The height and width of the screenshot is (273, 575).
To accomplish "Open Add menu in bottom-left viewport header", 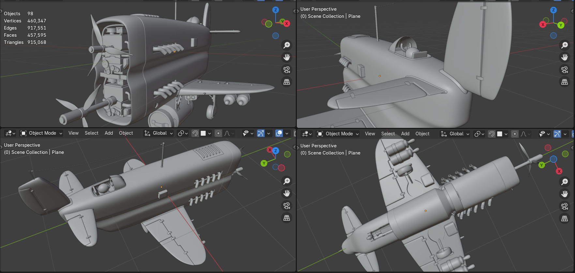I will click(x=109, y=133).
